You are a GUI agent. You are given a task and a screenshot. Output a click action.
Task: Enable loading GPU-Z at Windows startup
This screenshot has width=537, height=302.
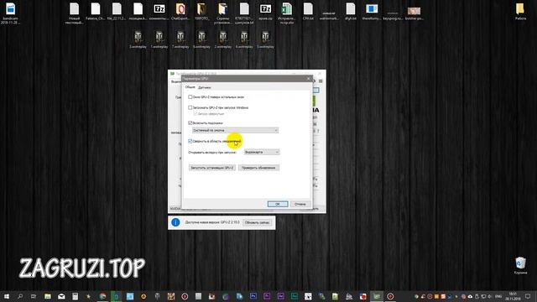[x=190, y=107]
